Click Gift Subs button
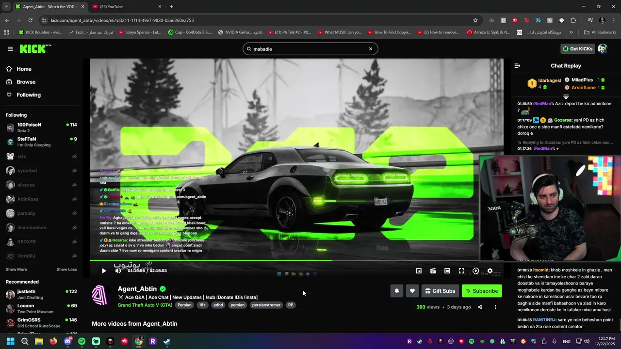The image size is (621, 349). click(x=440, y=291)
